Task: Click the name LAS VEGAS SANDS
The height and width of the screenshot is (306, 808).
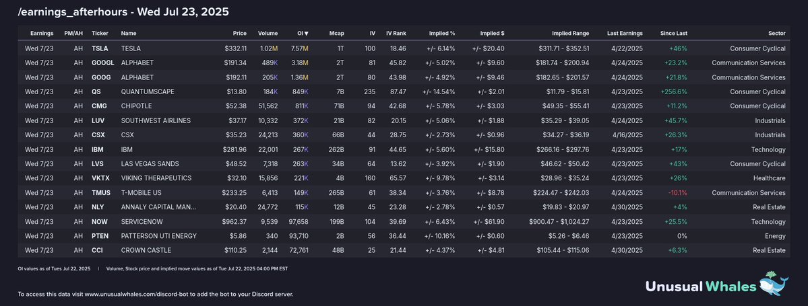Action: [150, 163]
